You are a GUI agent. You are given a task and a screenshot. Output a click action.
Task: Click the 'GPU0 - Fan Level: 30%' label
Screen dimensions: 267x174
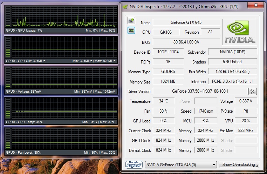tap(23, 153)
